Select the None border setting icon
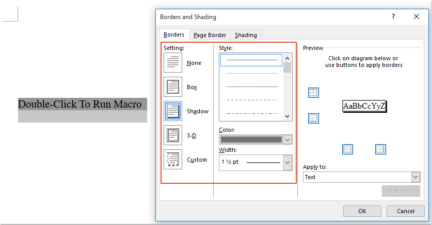 [x=173, y=63]
